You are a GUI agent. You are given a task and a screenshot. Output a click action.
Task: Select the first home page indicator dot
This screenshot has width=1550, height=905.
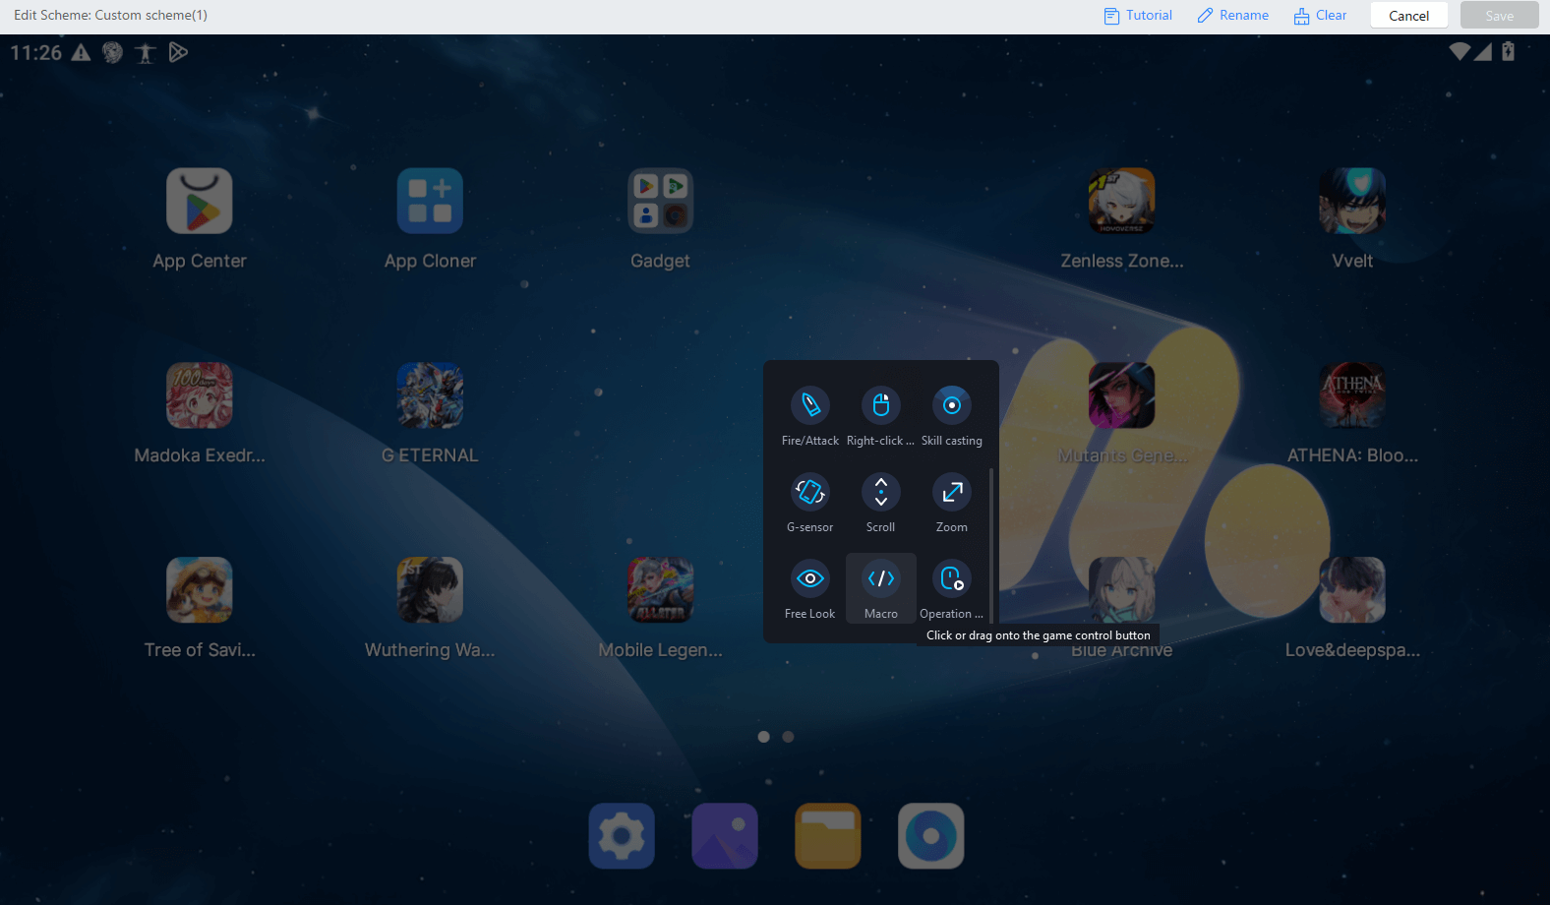pyautogui.click(x=763, y=737)
